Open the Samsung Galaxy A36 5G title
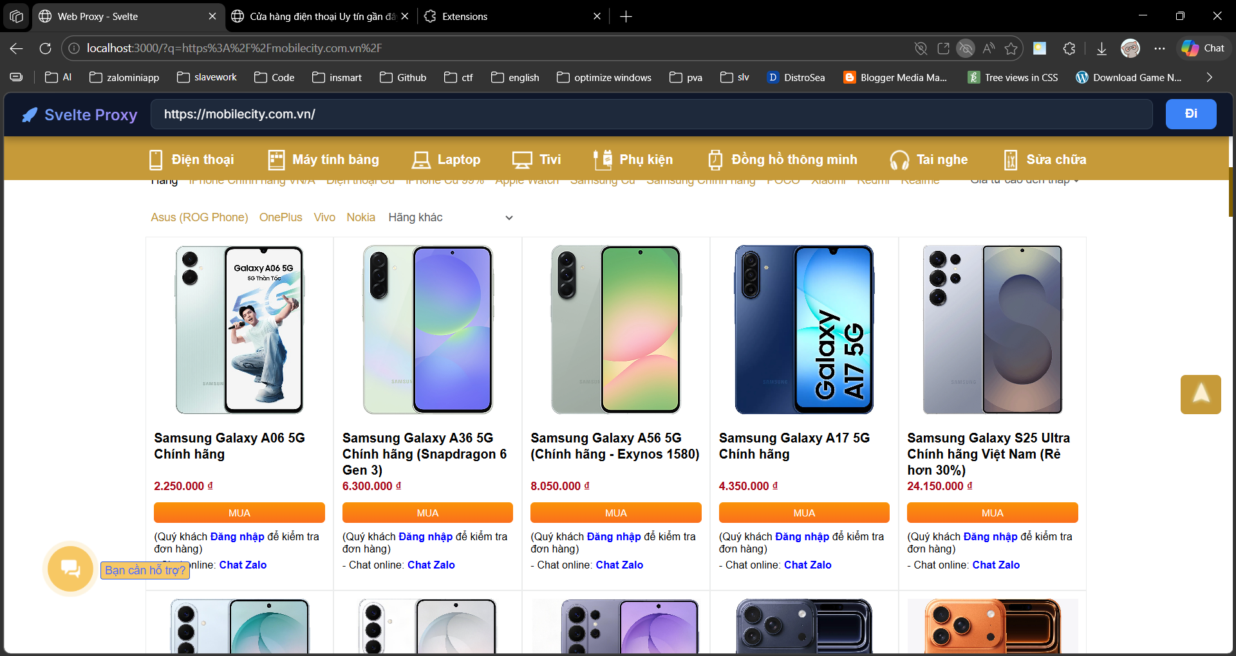Screen dimensions: 1236x656 (x=426, y=454)
